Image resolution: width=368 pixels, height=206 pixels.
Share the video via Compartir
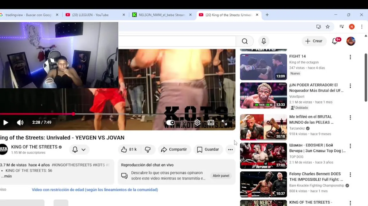[174, 149]
